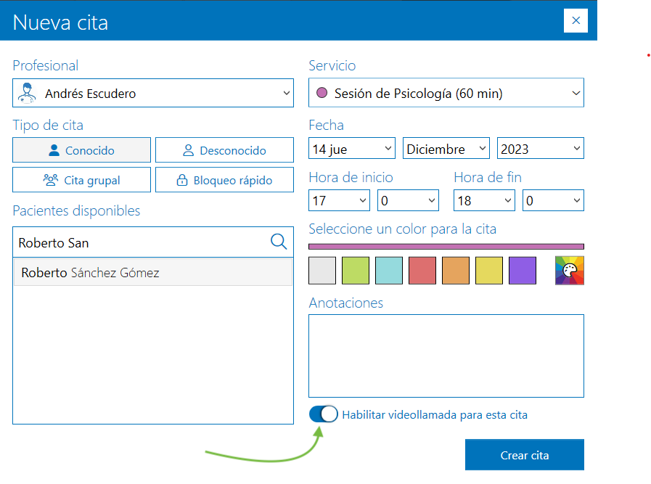Click the Crear cita button
Screen dimensions: 651x484
point(524,455)
